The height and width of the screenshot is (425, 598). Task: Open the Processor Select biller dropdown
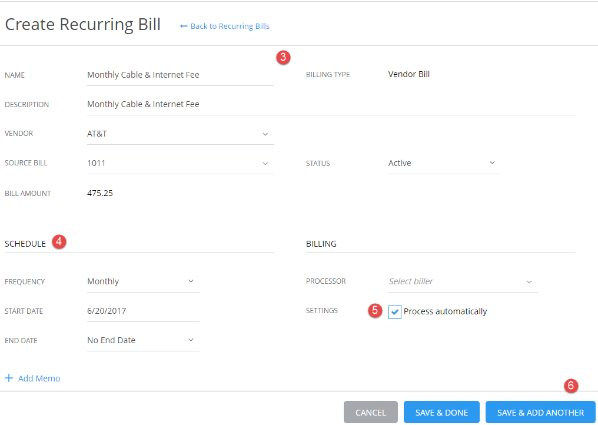[463, 281]
